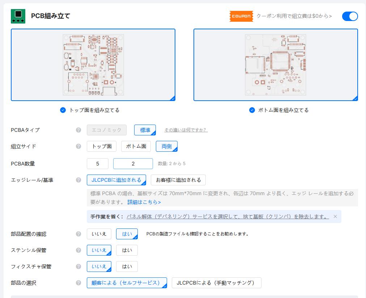
Task: Select はい for フィクスチャ保管
Action: click(x=127, y=267)
